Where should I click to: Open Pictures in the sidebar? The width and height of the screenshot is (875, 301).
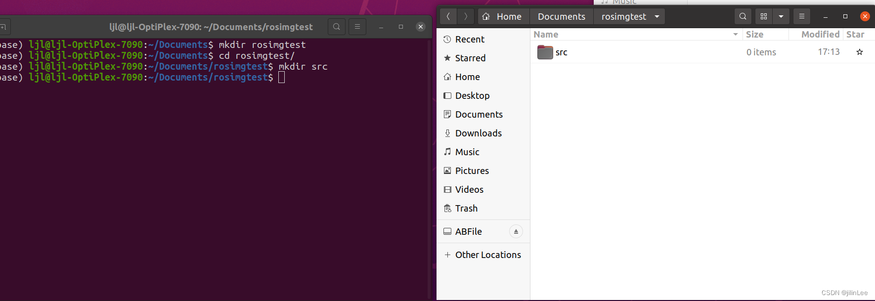click(x=483, y=171)
